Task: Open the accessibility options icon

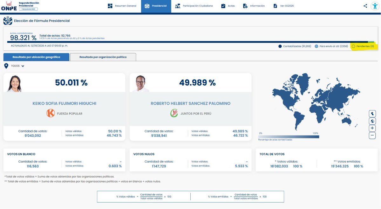Action: tap(375, 6)
